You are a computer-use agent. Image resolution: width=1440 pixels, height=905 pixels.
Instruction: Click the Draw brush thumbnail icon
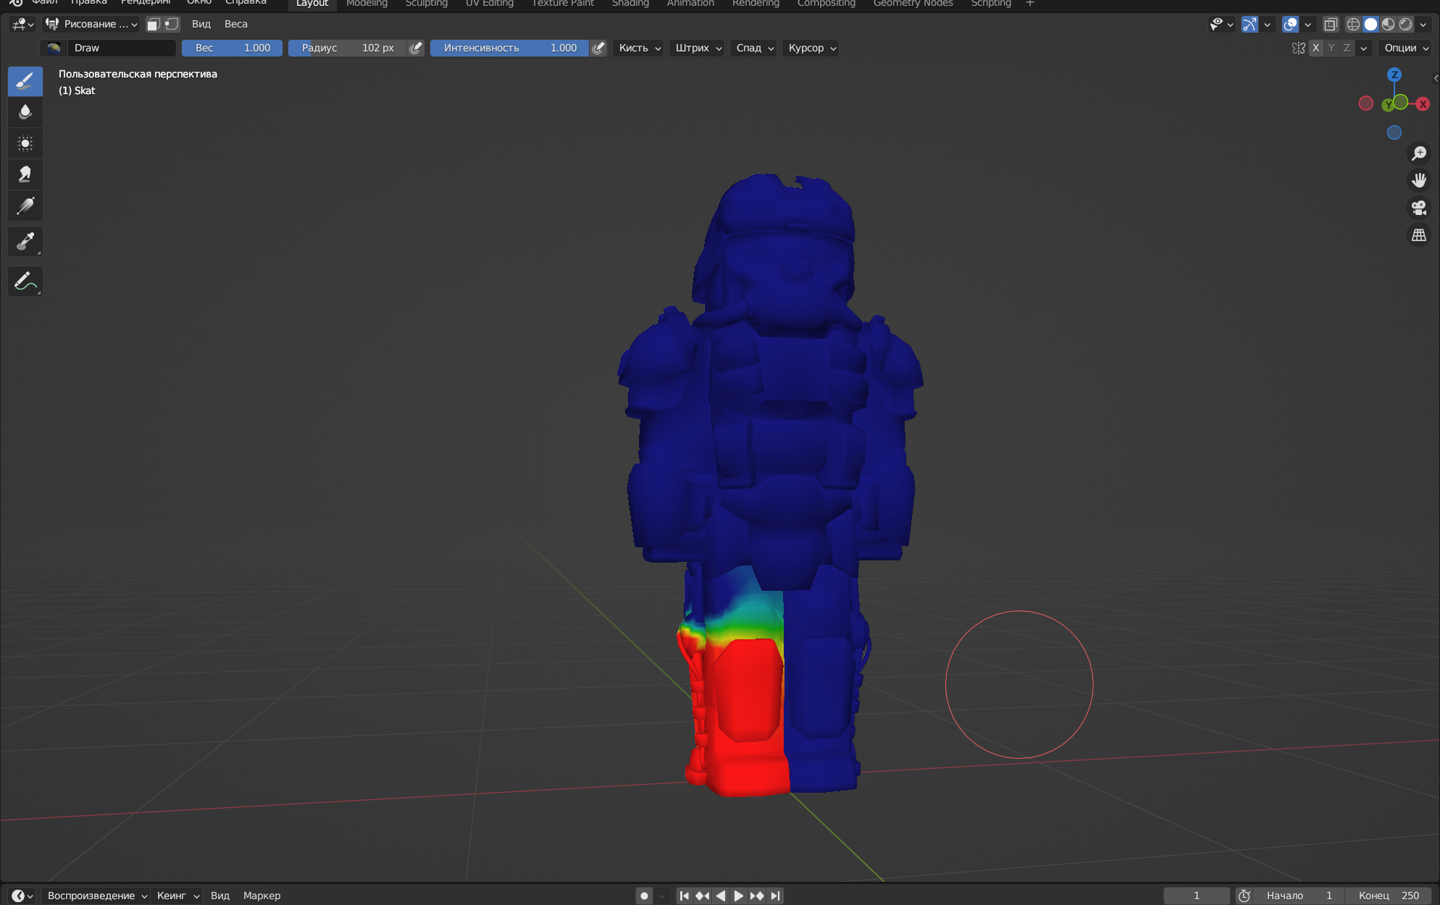point(54,48)
